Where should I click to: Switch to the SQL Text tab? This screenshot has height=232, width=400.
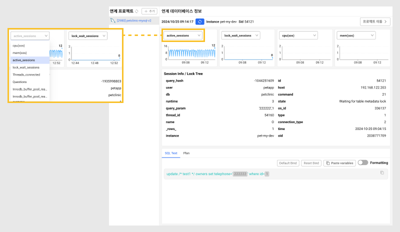click(x=171, y=153)
